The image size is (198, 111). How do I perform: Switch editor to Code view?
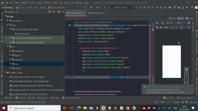173,18
